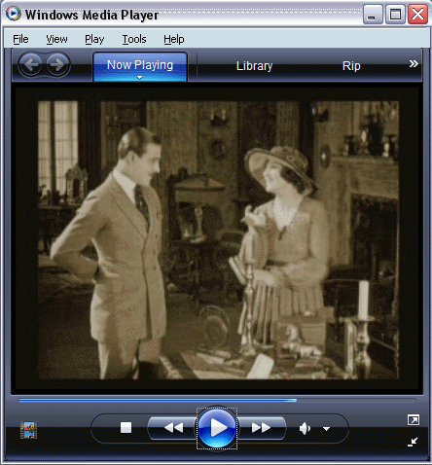Open the Rip tab
This screenshot has height=465, width=432.
click(x=351, y=66)
